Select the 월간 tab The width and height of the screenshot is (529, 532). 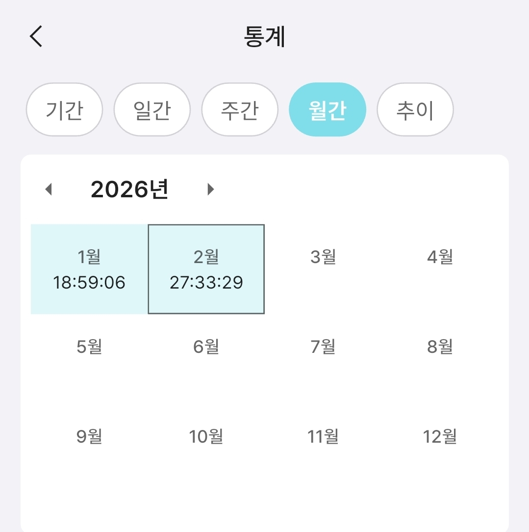327,110
